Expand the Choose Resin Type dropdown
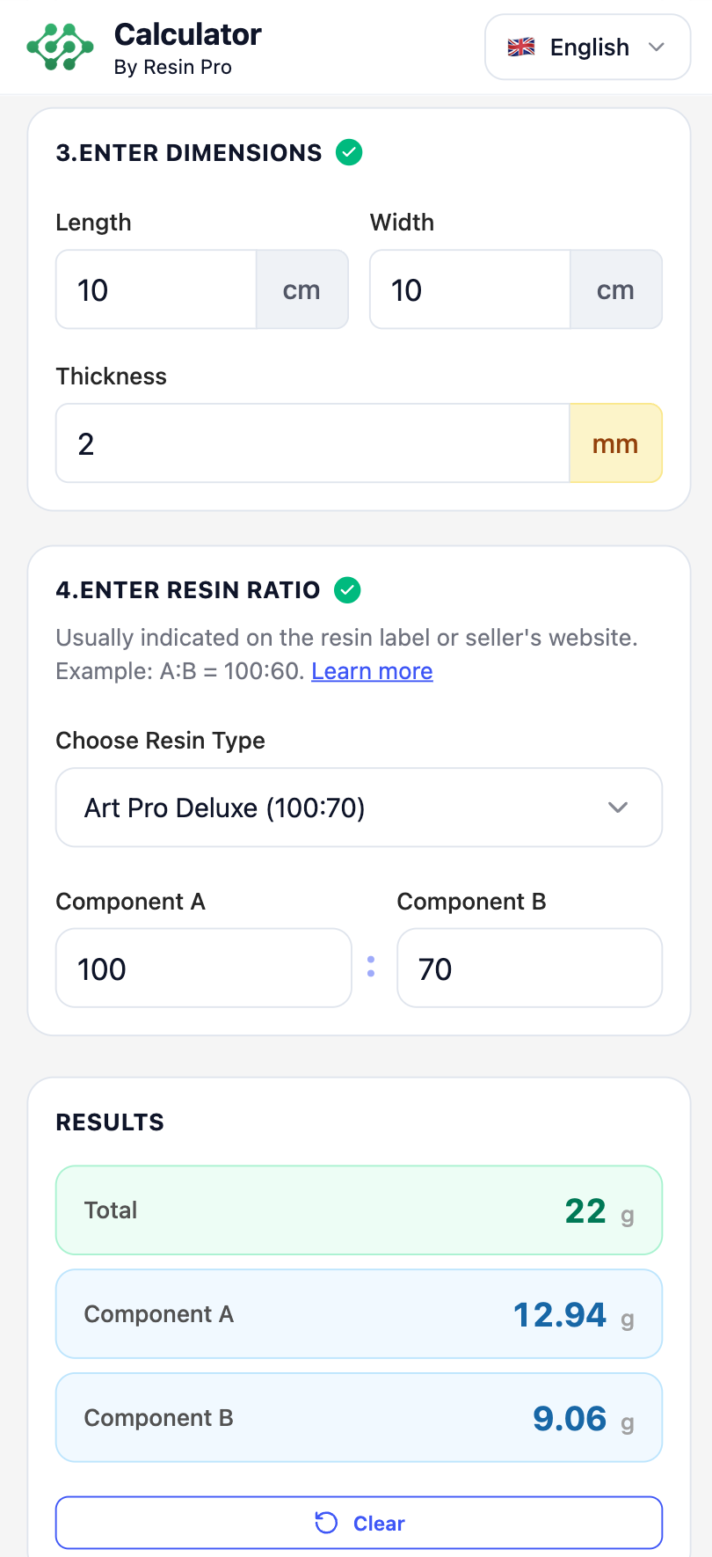The image size is (712, 1557). (359, 808)
